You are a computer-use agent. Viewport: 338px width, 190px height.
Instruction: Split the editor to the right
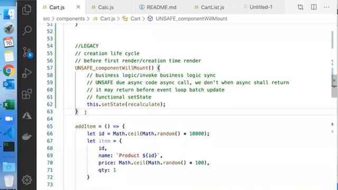pyautogui.click(x=314, y=7)
